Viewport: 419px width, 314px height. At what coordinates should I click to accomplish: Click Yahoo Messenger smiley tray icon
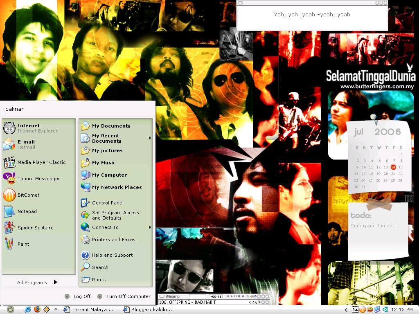click(370, 310)
